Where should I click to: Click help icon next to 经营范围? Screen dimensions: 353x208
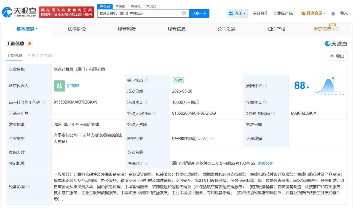(x=28, y=187)
